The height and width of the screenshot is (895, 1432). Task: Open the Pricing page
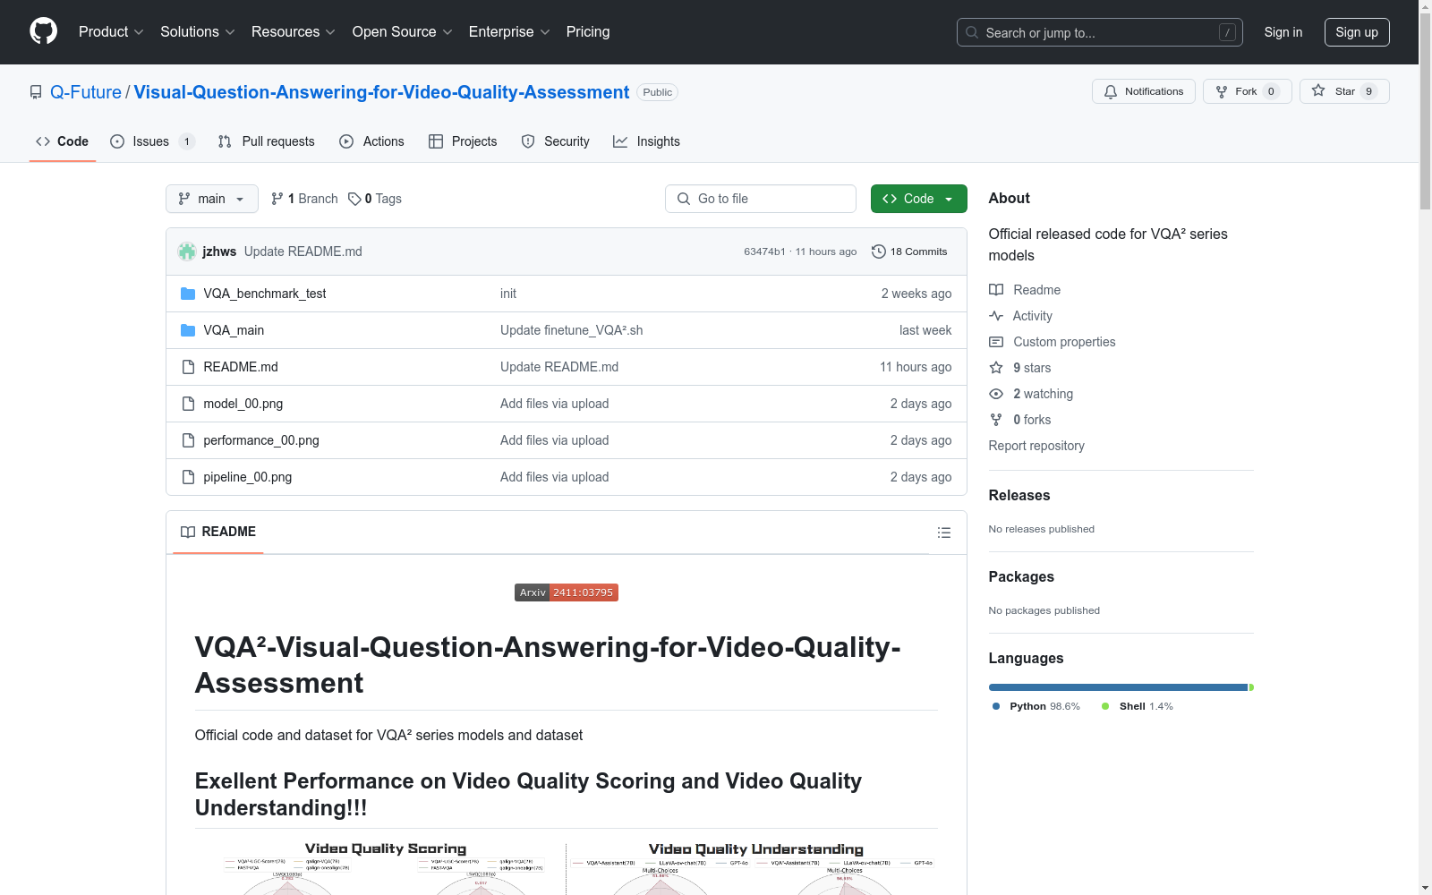coord(588,31)
